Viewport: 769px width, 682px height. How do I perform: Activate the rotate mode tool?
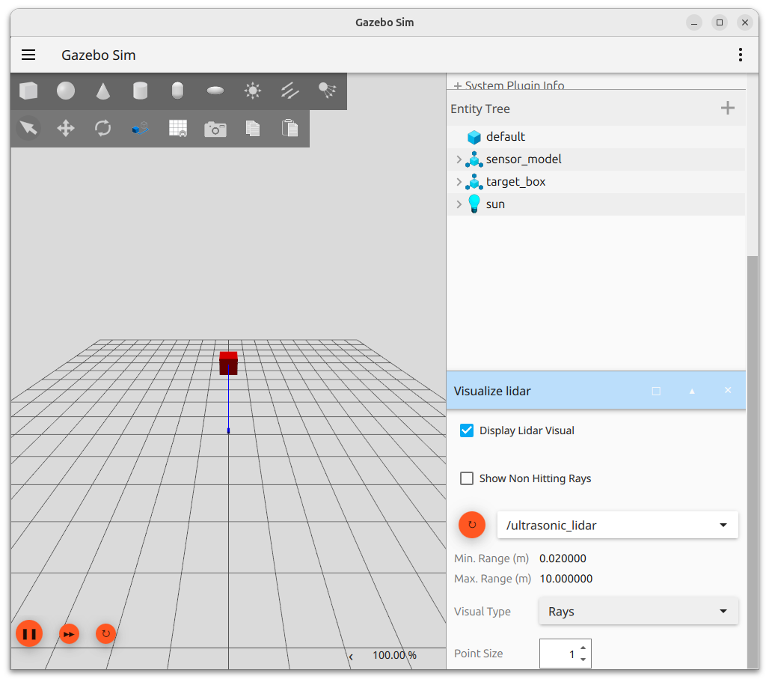pyautogui.click(x=103, y=129)
